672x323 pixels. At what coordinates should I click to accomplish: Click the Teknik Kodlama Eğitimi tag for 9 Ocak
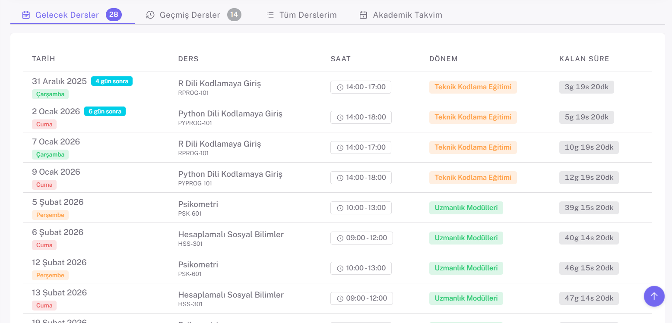[x=472, y=178]
